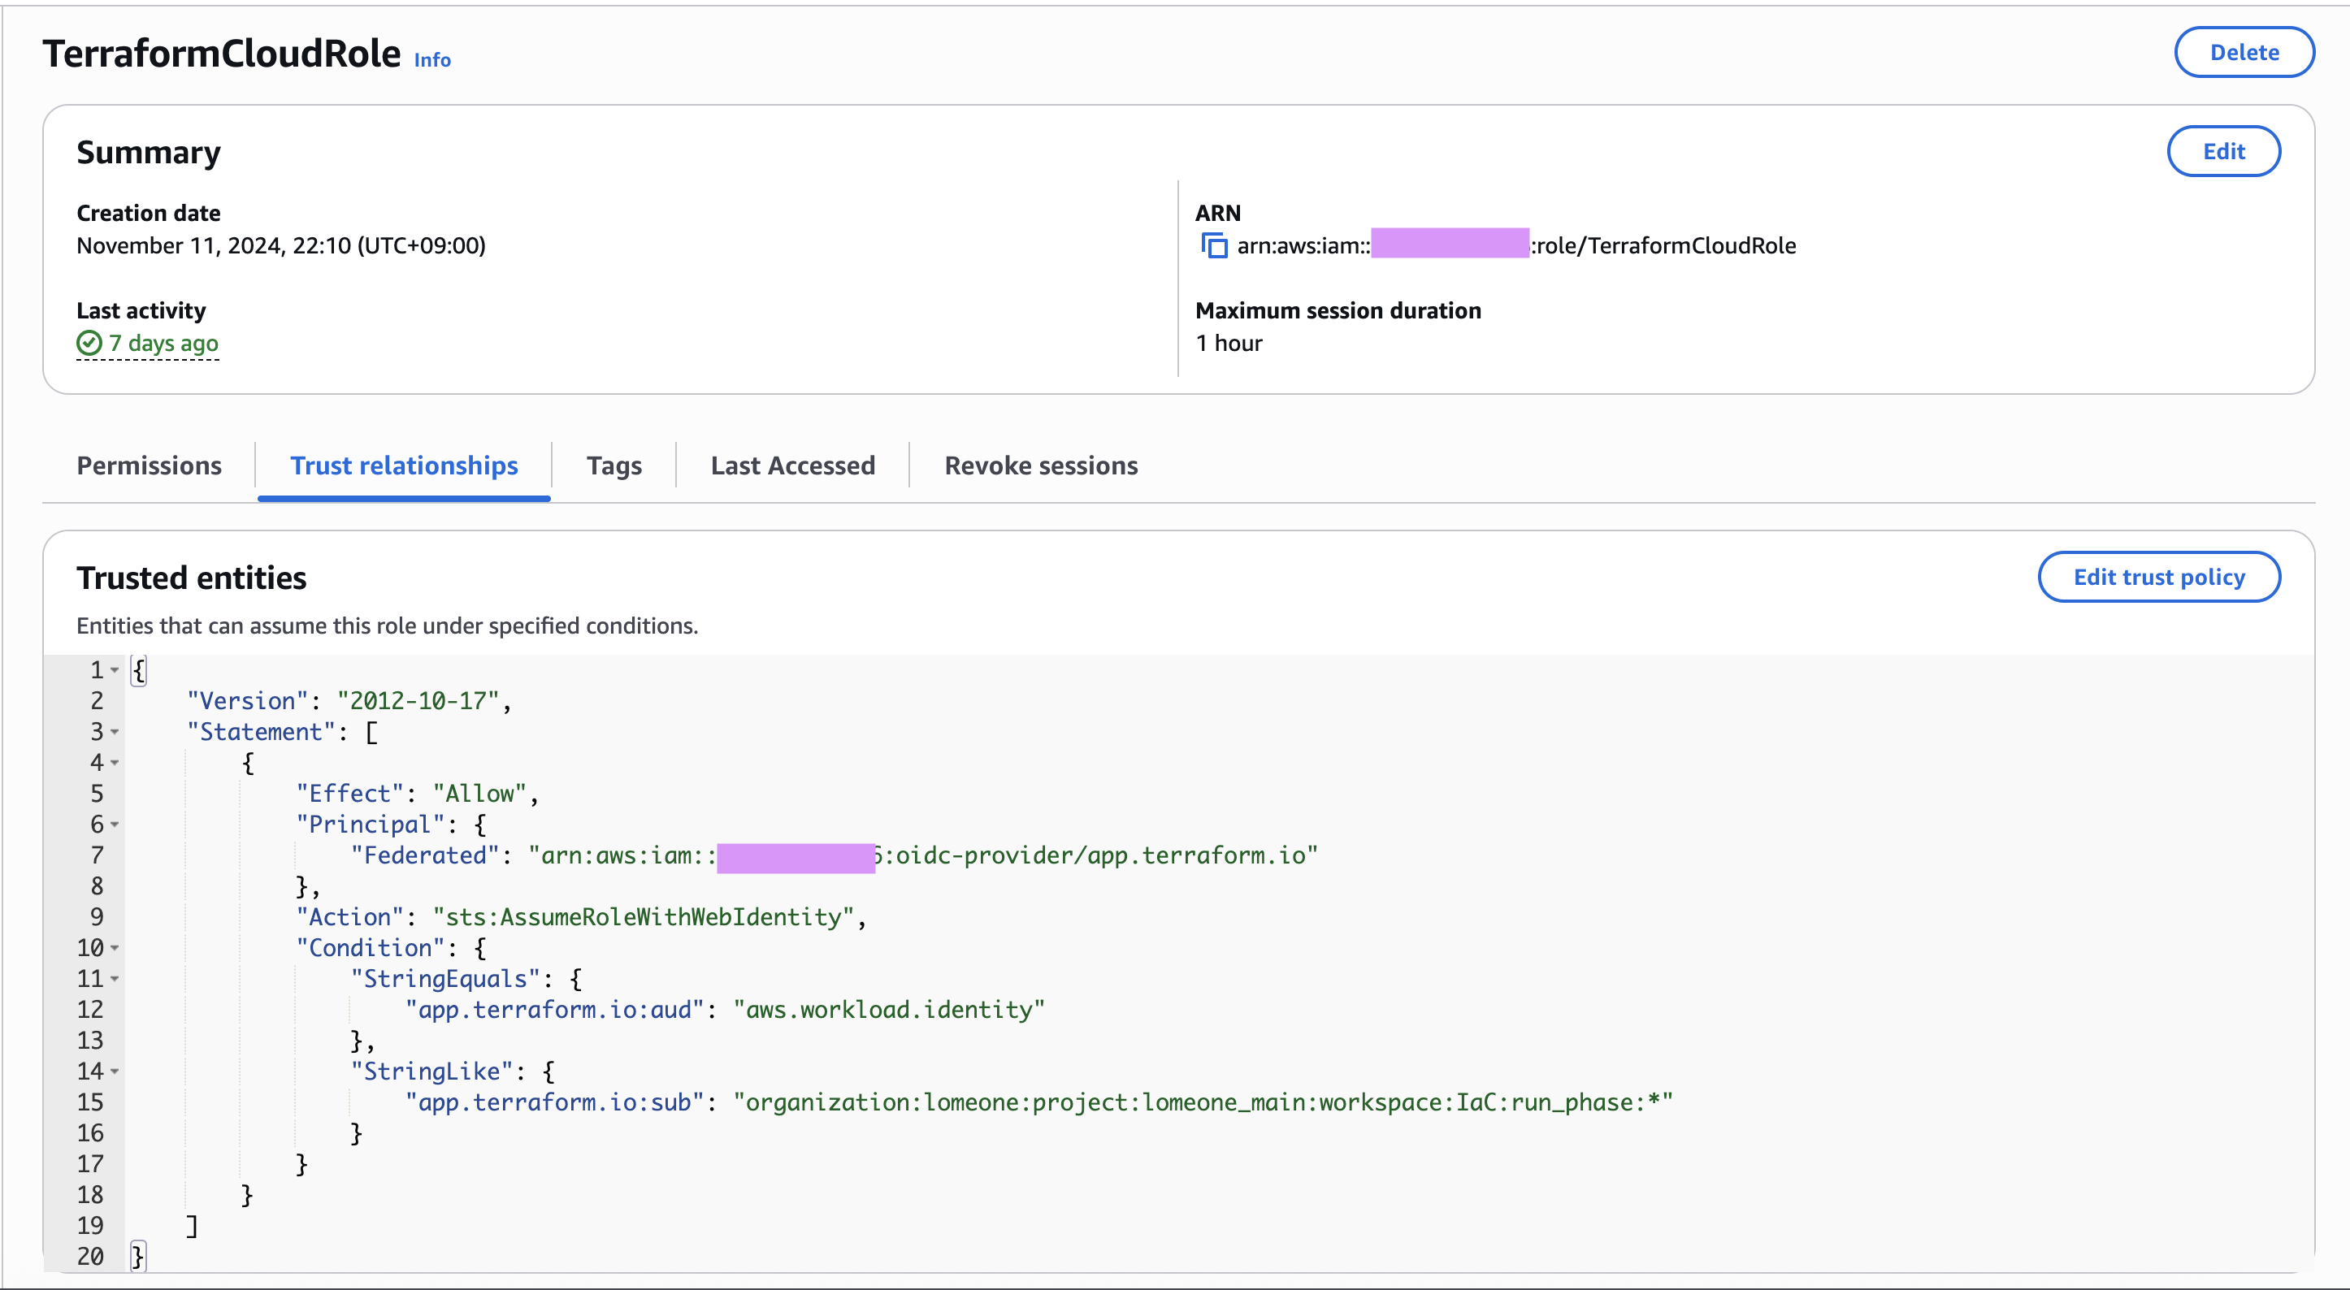Collapse the StringEquals fold arrow on line 11
This screenshot has height=1290, width=2350.
pyautogui.click(x=115, y=979)
